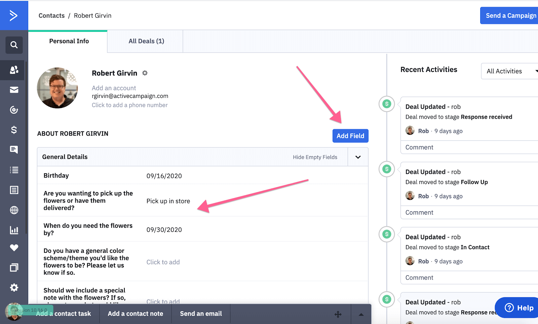Edit the Birthday value 09/16/2020
The image size is (538, 324).
point(164,176)
